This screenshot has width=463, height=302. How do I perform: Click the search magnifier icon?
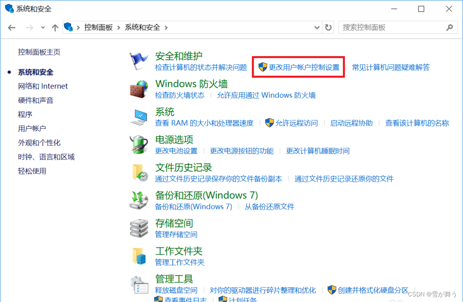coord(450,27)
